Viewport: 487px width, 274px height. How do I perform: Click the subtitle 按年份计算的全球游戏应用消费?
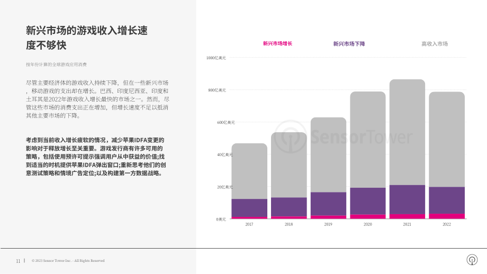click(56, 65)
